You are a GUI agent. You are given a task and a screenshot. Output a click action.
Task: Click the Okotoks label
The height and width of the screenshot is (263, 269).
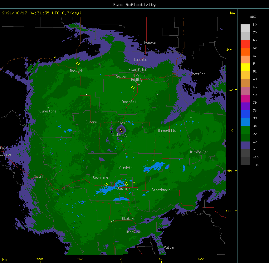129,219
